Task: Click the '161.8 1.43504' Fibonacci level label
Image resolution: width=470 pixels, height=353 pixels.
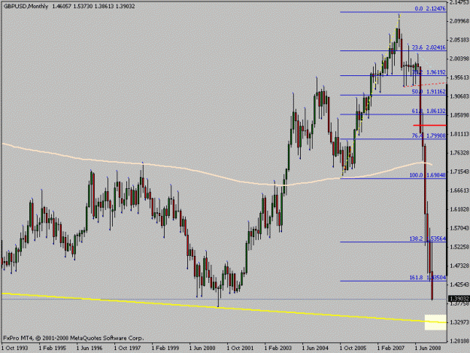Action: (428, 278)
